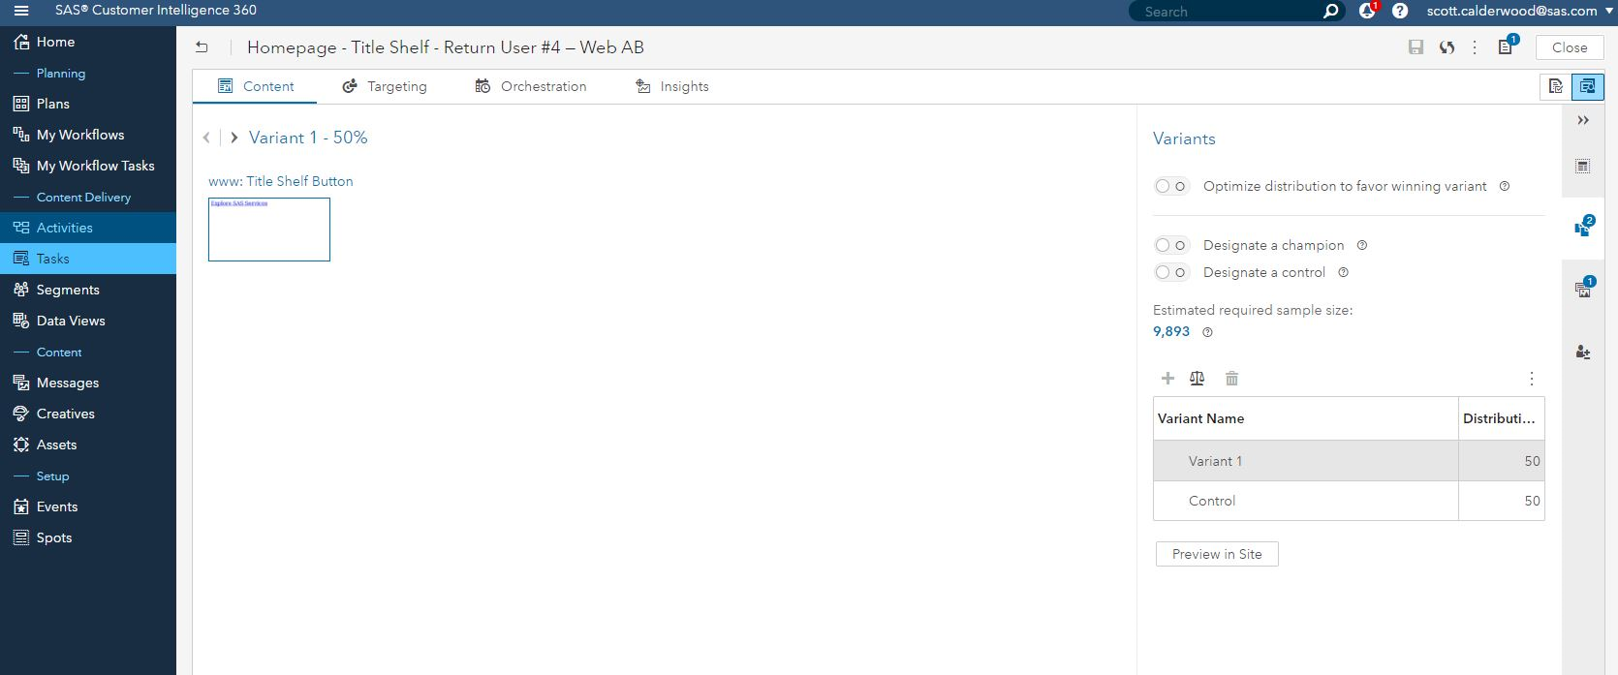Open the Title Shelf Button creative thumbnail
The height and width of the screenshot is (675, 1618).
coord(269,230)
